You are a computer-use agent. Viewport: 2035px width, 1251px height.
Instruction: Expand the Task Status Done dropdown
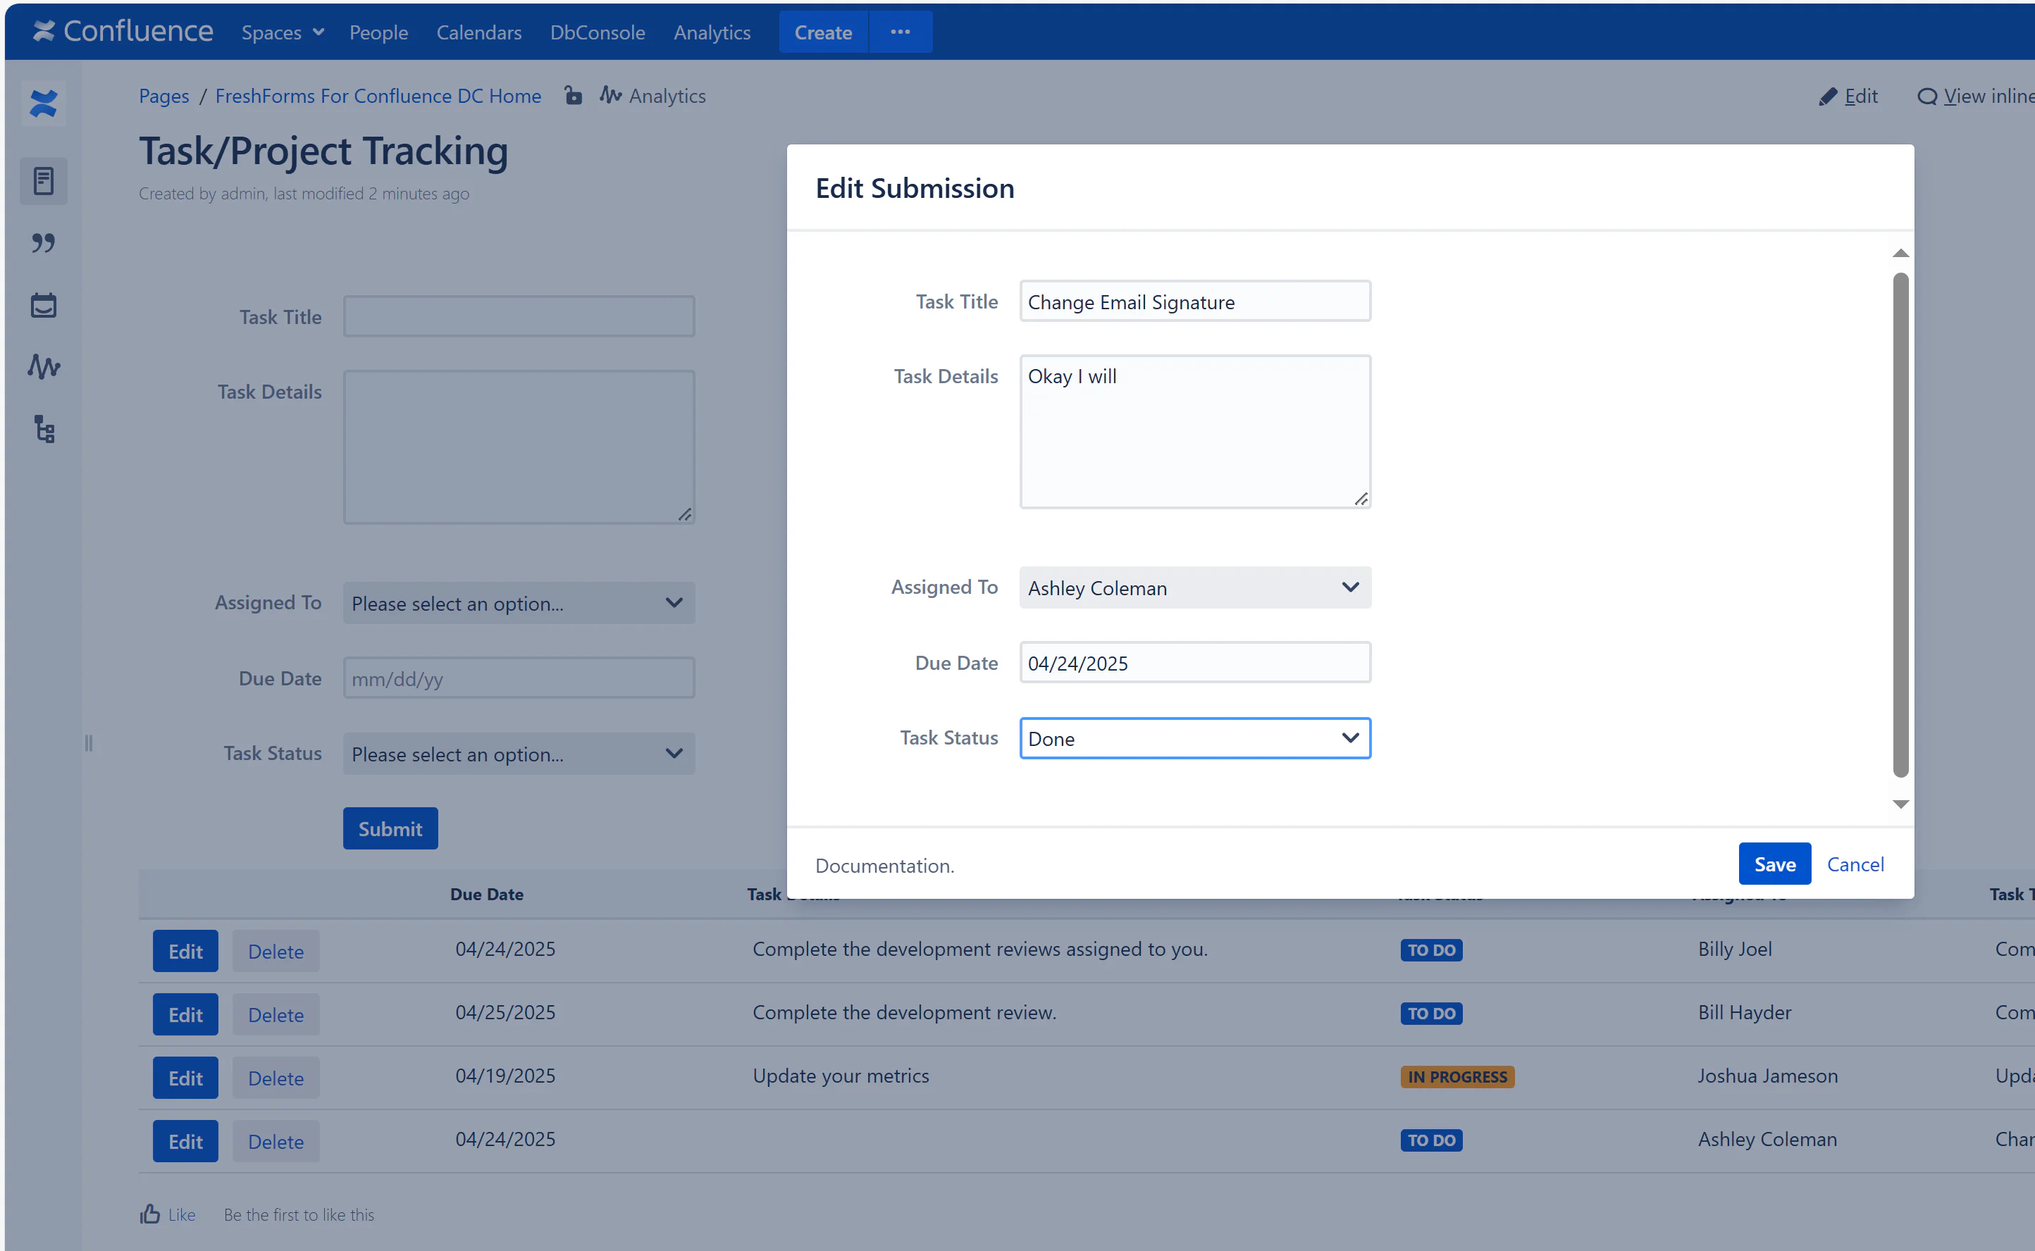[x=1194, y=738]
